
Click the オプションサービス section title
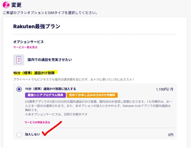pyautogui.click(x=28, y=42)
